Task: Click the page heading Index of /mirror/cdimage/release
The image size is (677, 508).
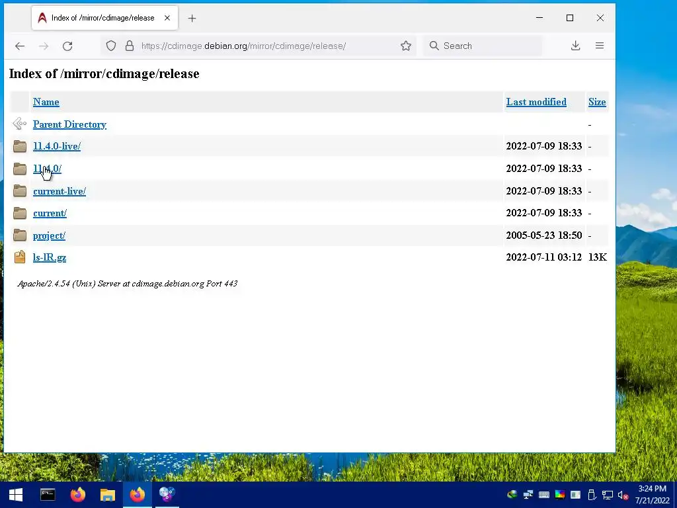Action: click(104, 74)
